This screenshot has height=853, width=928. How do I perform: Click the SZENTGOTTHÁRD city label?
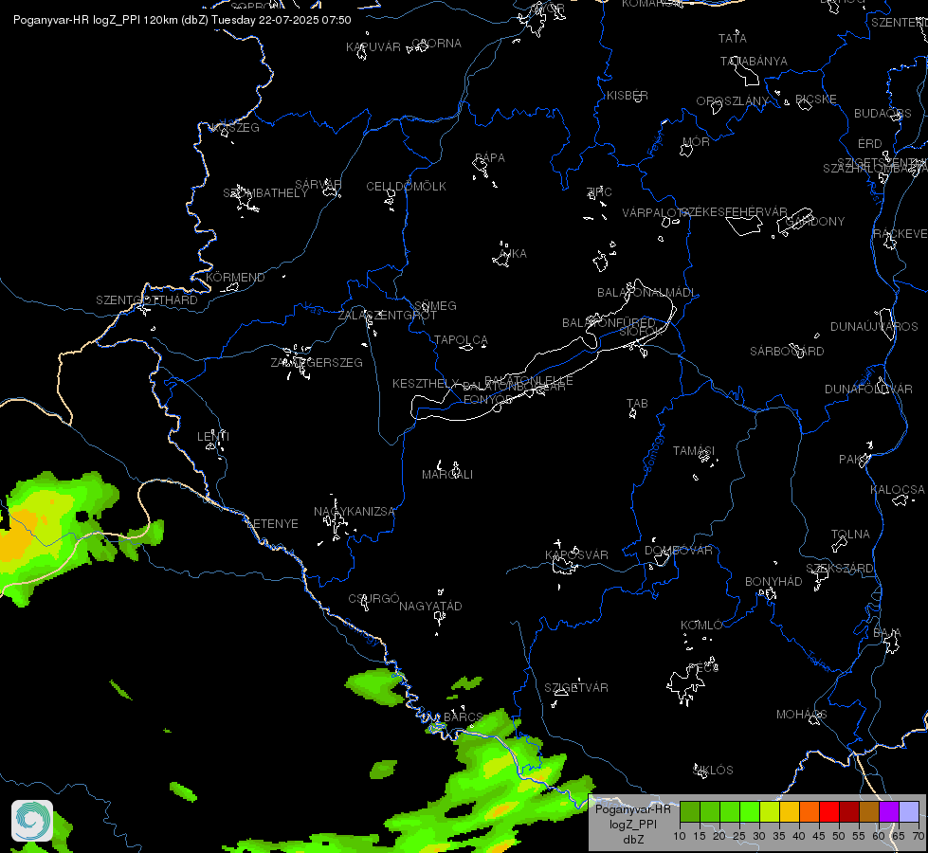(x=147, y=300)
